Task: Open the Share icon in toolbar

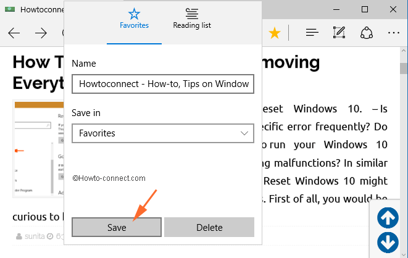Action: coord(367,33)
